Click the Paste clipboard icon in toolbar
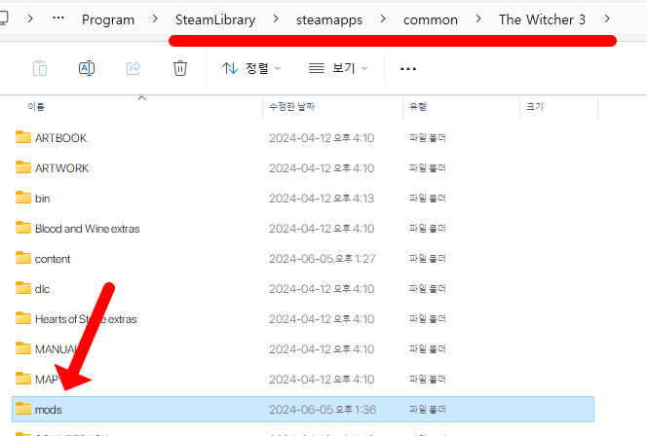Viewport: 647px width, 436px height. pos(40,68)
